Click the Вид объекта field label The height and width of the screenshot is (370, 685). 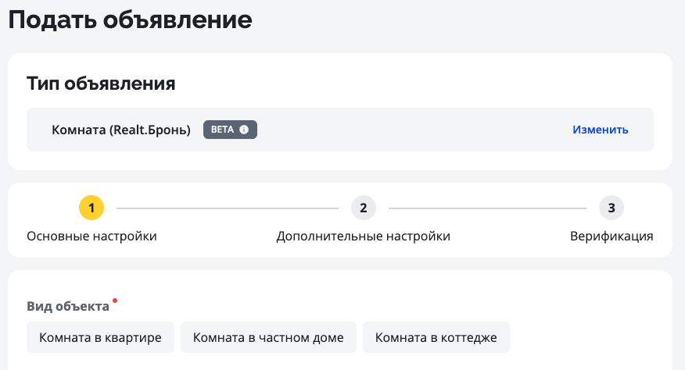[x=68, y=306]
